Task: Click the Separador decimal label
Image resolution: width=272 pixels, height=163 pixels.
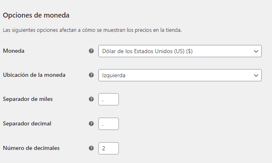Action: [27, 124]
